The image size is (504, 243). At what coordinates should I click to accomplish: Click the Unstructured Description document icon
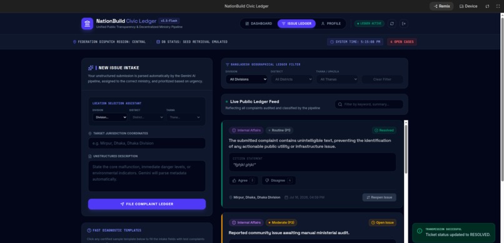click(90, 156)
